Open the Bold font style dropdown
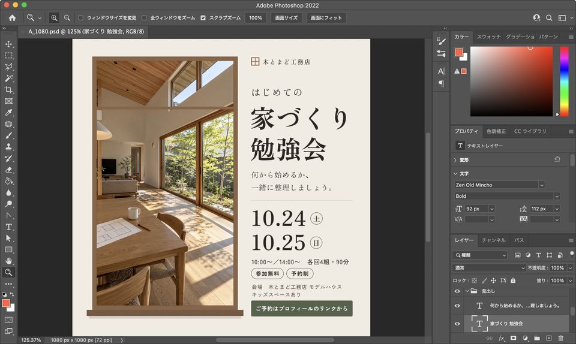The width and height of the screenshot is (576, 344). 557,196
